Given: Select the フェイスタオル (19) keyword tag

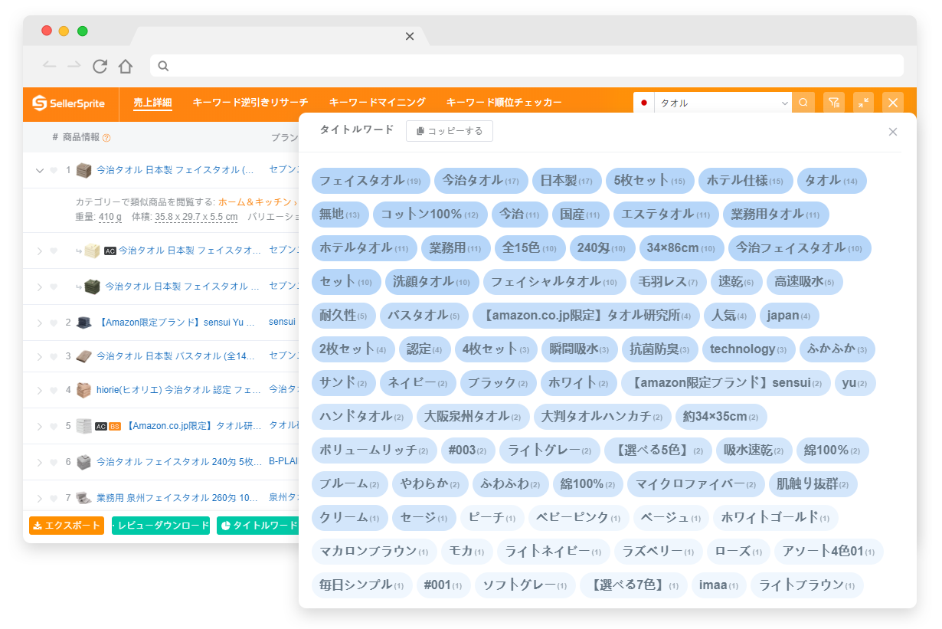Looking at the screenshot, I should click(x=370, y=181).
